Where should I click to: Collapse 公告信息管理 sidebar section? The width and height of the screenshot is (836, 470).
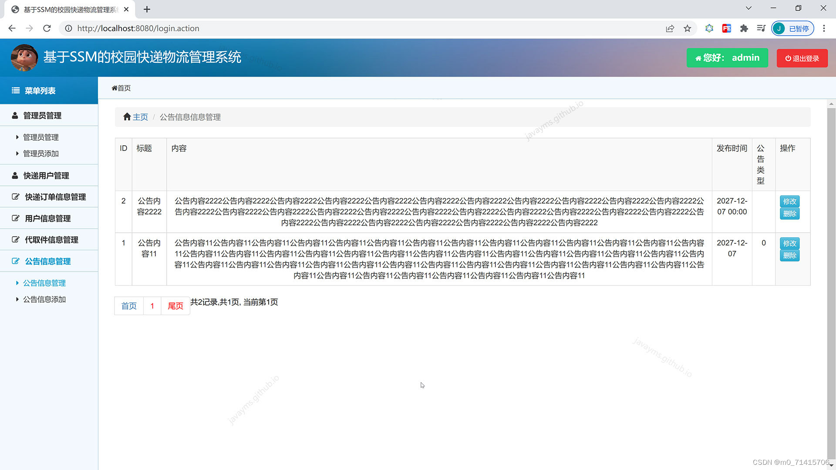[x=47, y=261]
